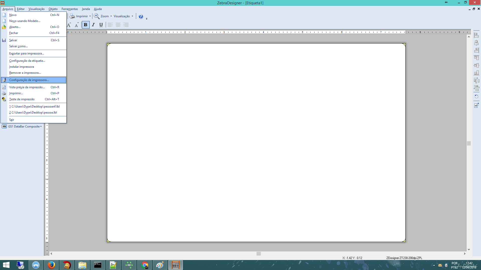481x270 pixels.
Task: Click the POR PTB2 language indicator
Action: (454, 265)
